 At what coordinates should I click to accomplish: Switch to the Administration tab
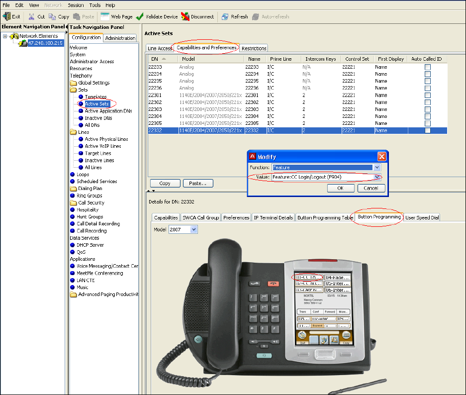pos(120,38)
